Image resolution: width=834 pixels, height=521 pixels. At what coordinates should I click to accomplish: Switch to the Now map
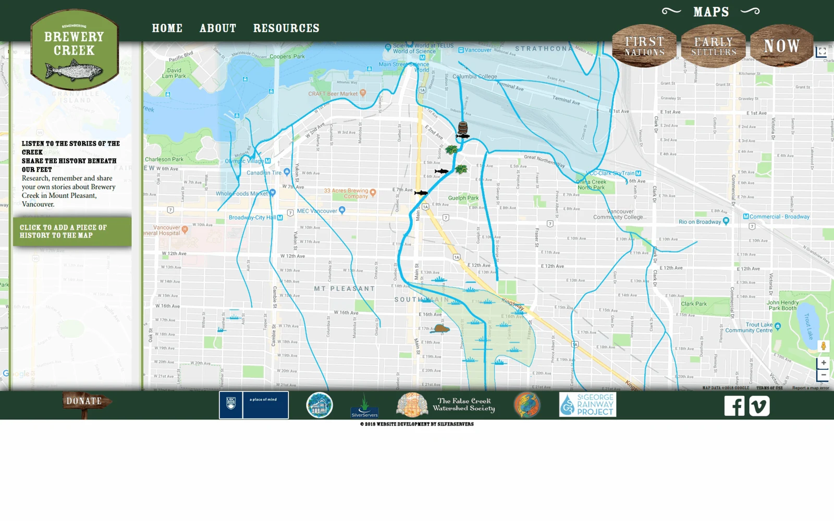[x=782, y=46]
